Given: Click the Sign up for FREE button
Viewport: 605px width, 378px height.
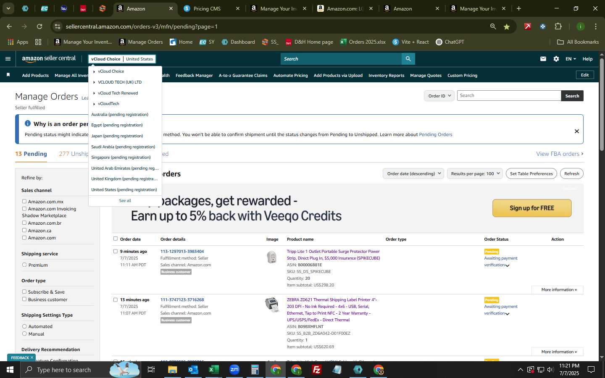Looking at the screenshot, I should coord(532,208).
